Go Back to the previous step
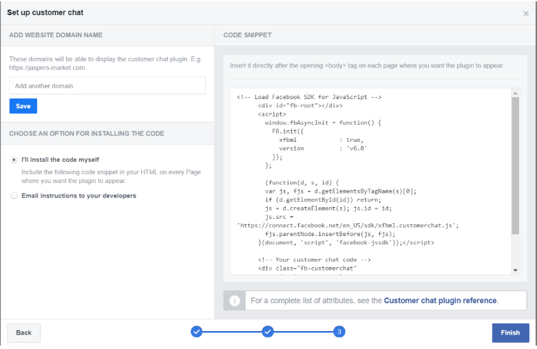 (23, 332)
